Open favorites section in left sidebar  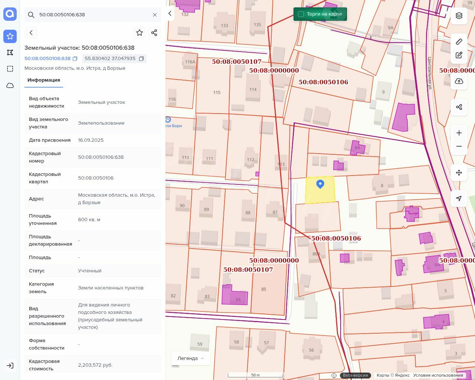coord(10,36)
